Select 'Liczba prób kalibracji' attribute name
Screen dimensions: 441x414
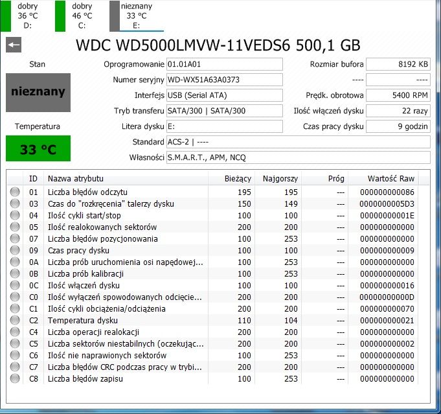(85, 274)
